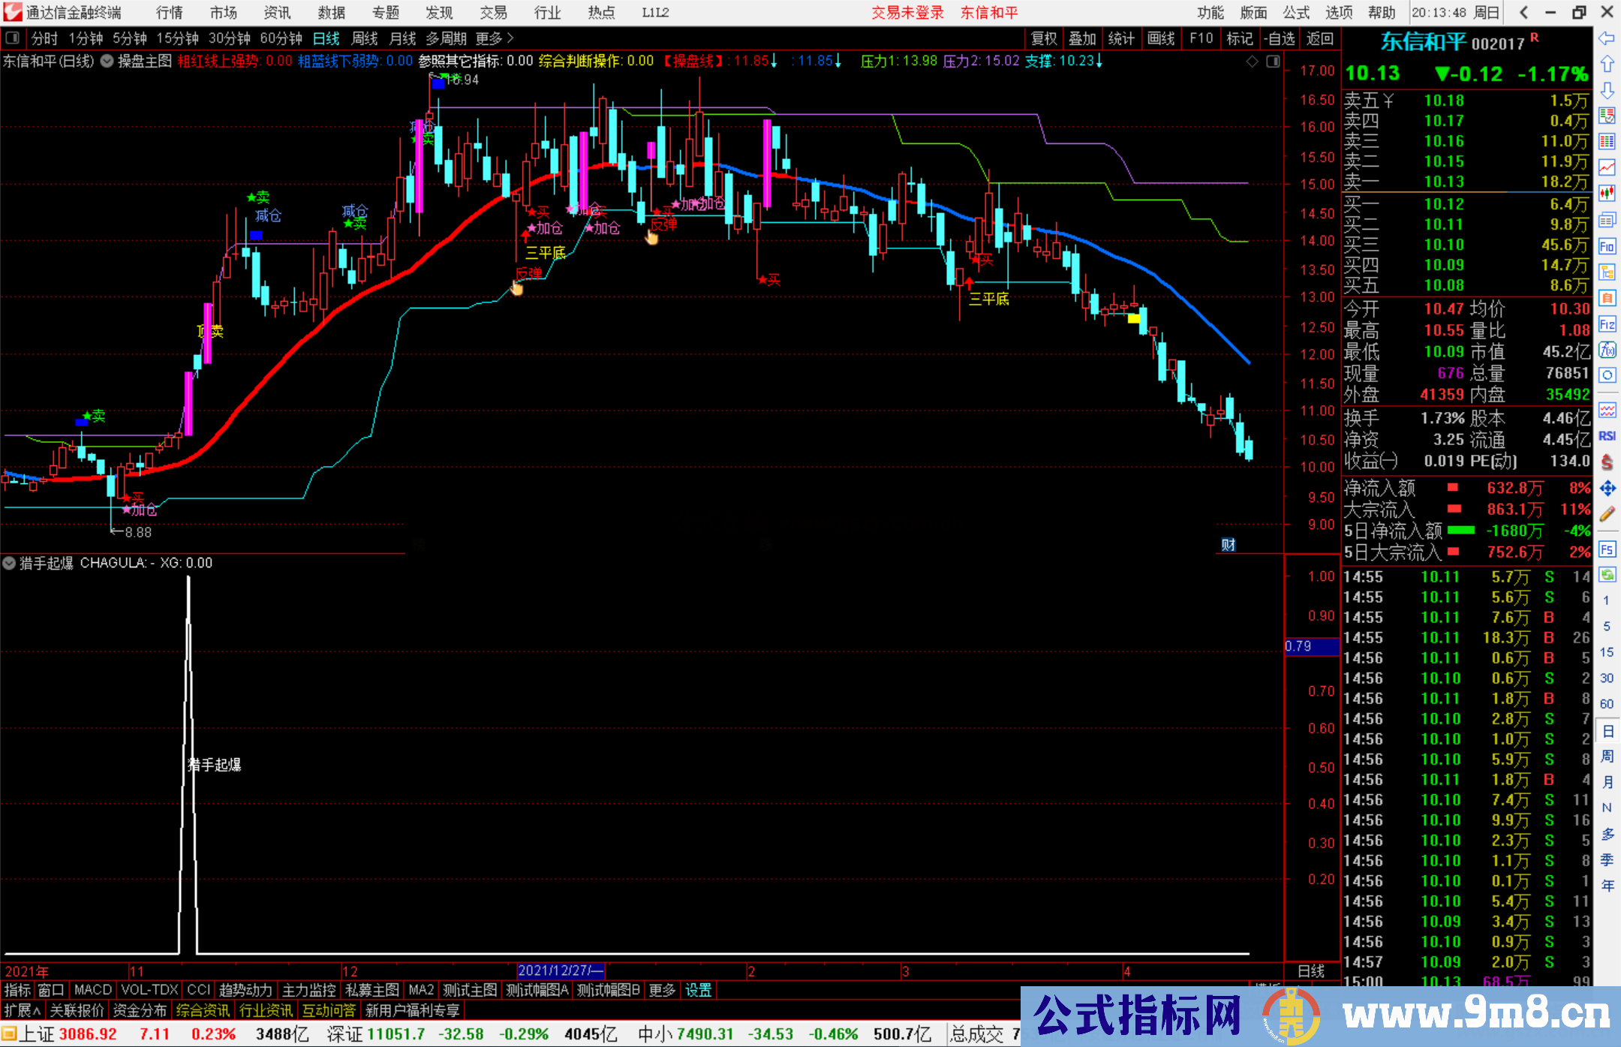Toggle panel square at left of period bar
This screenshot has width=1621, height=1047.
click(x=12, y=38)
